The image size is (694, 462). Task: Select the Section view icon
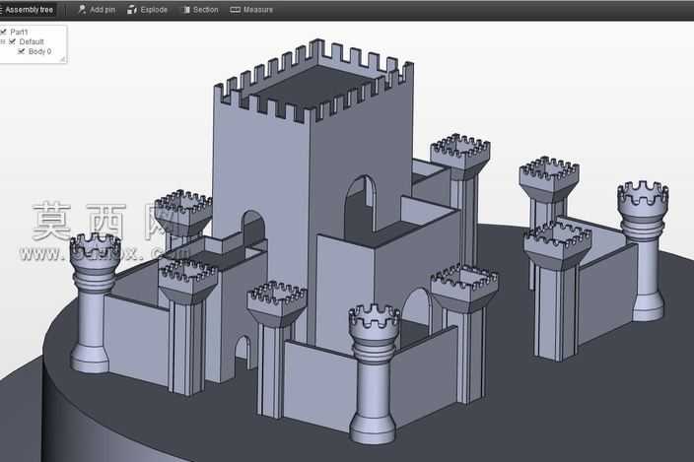click(x=186, y=9)
